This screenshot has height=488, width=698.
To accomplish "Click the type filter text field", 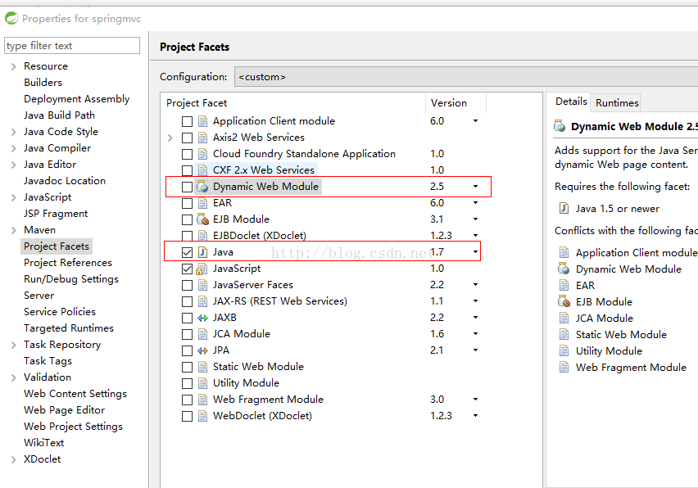I will 72,46.
